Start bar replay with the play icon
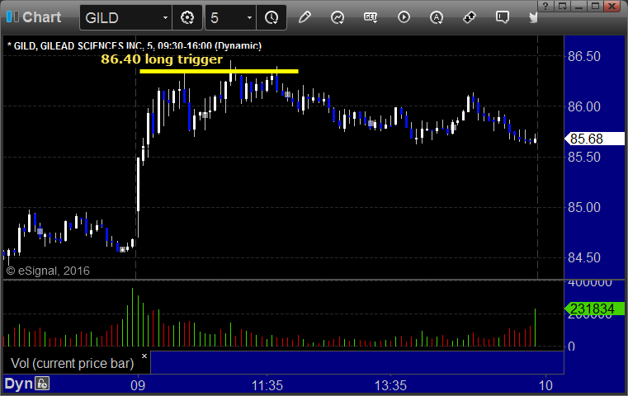628x396 pixels. [x=404, y=17]
